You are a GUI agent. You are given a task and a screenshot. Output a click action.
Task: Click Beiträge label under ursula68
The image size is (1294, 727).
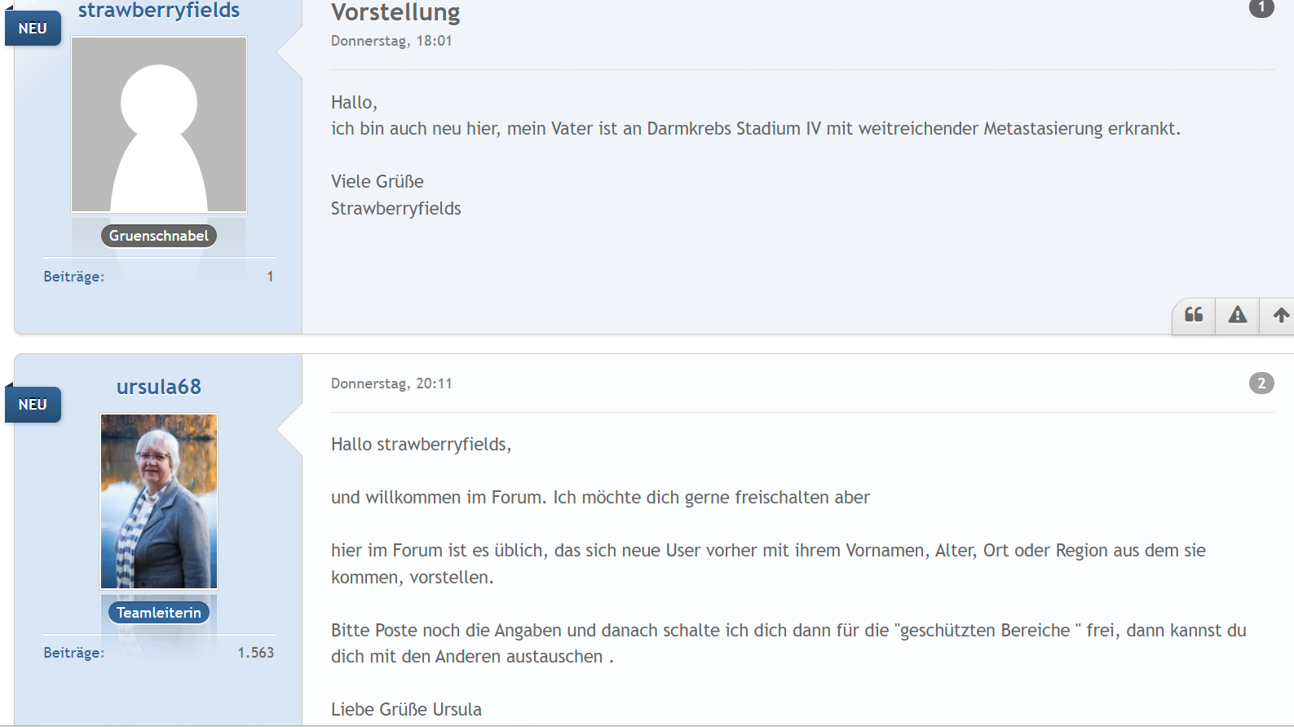74,653
